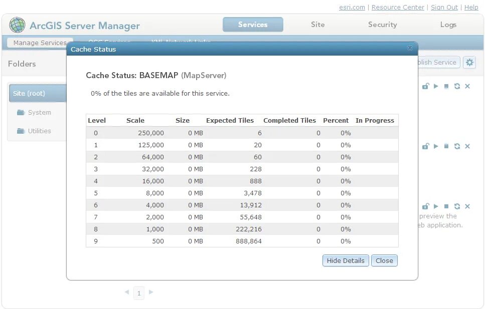Click the 888,864 expected tiles value
This screenshot has height=309, width=485.
click(249, 241)
